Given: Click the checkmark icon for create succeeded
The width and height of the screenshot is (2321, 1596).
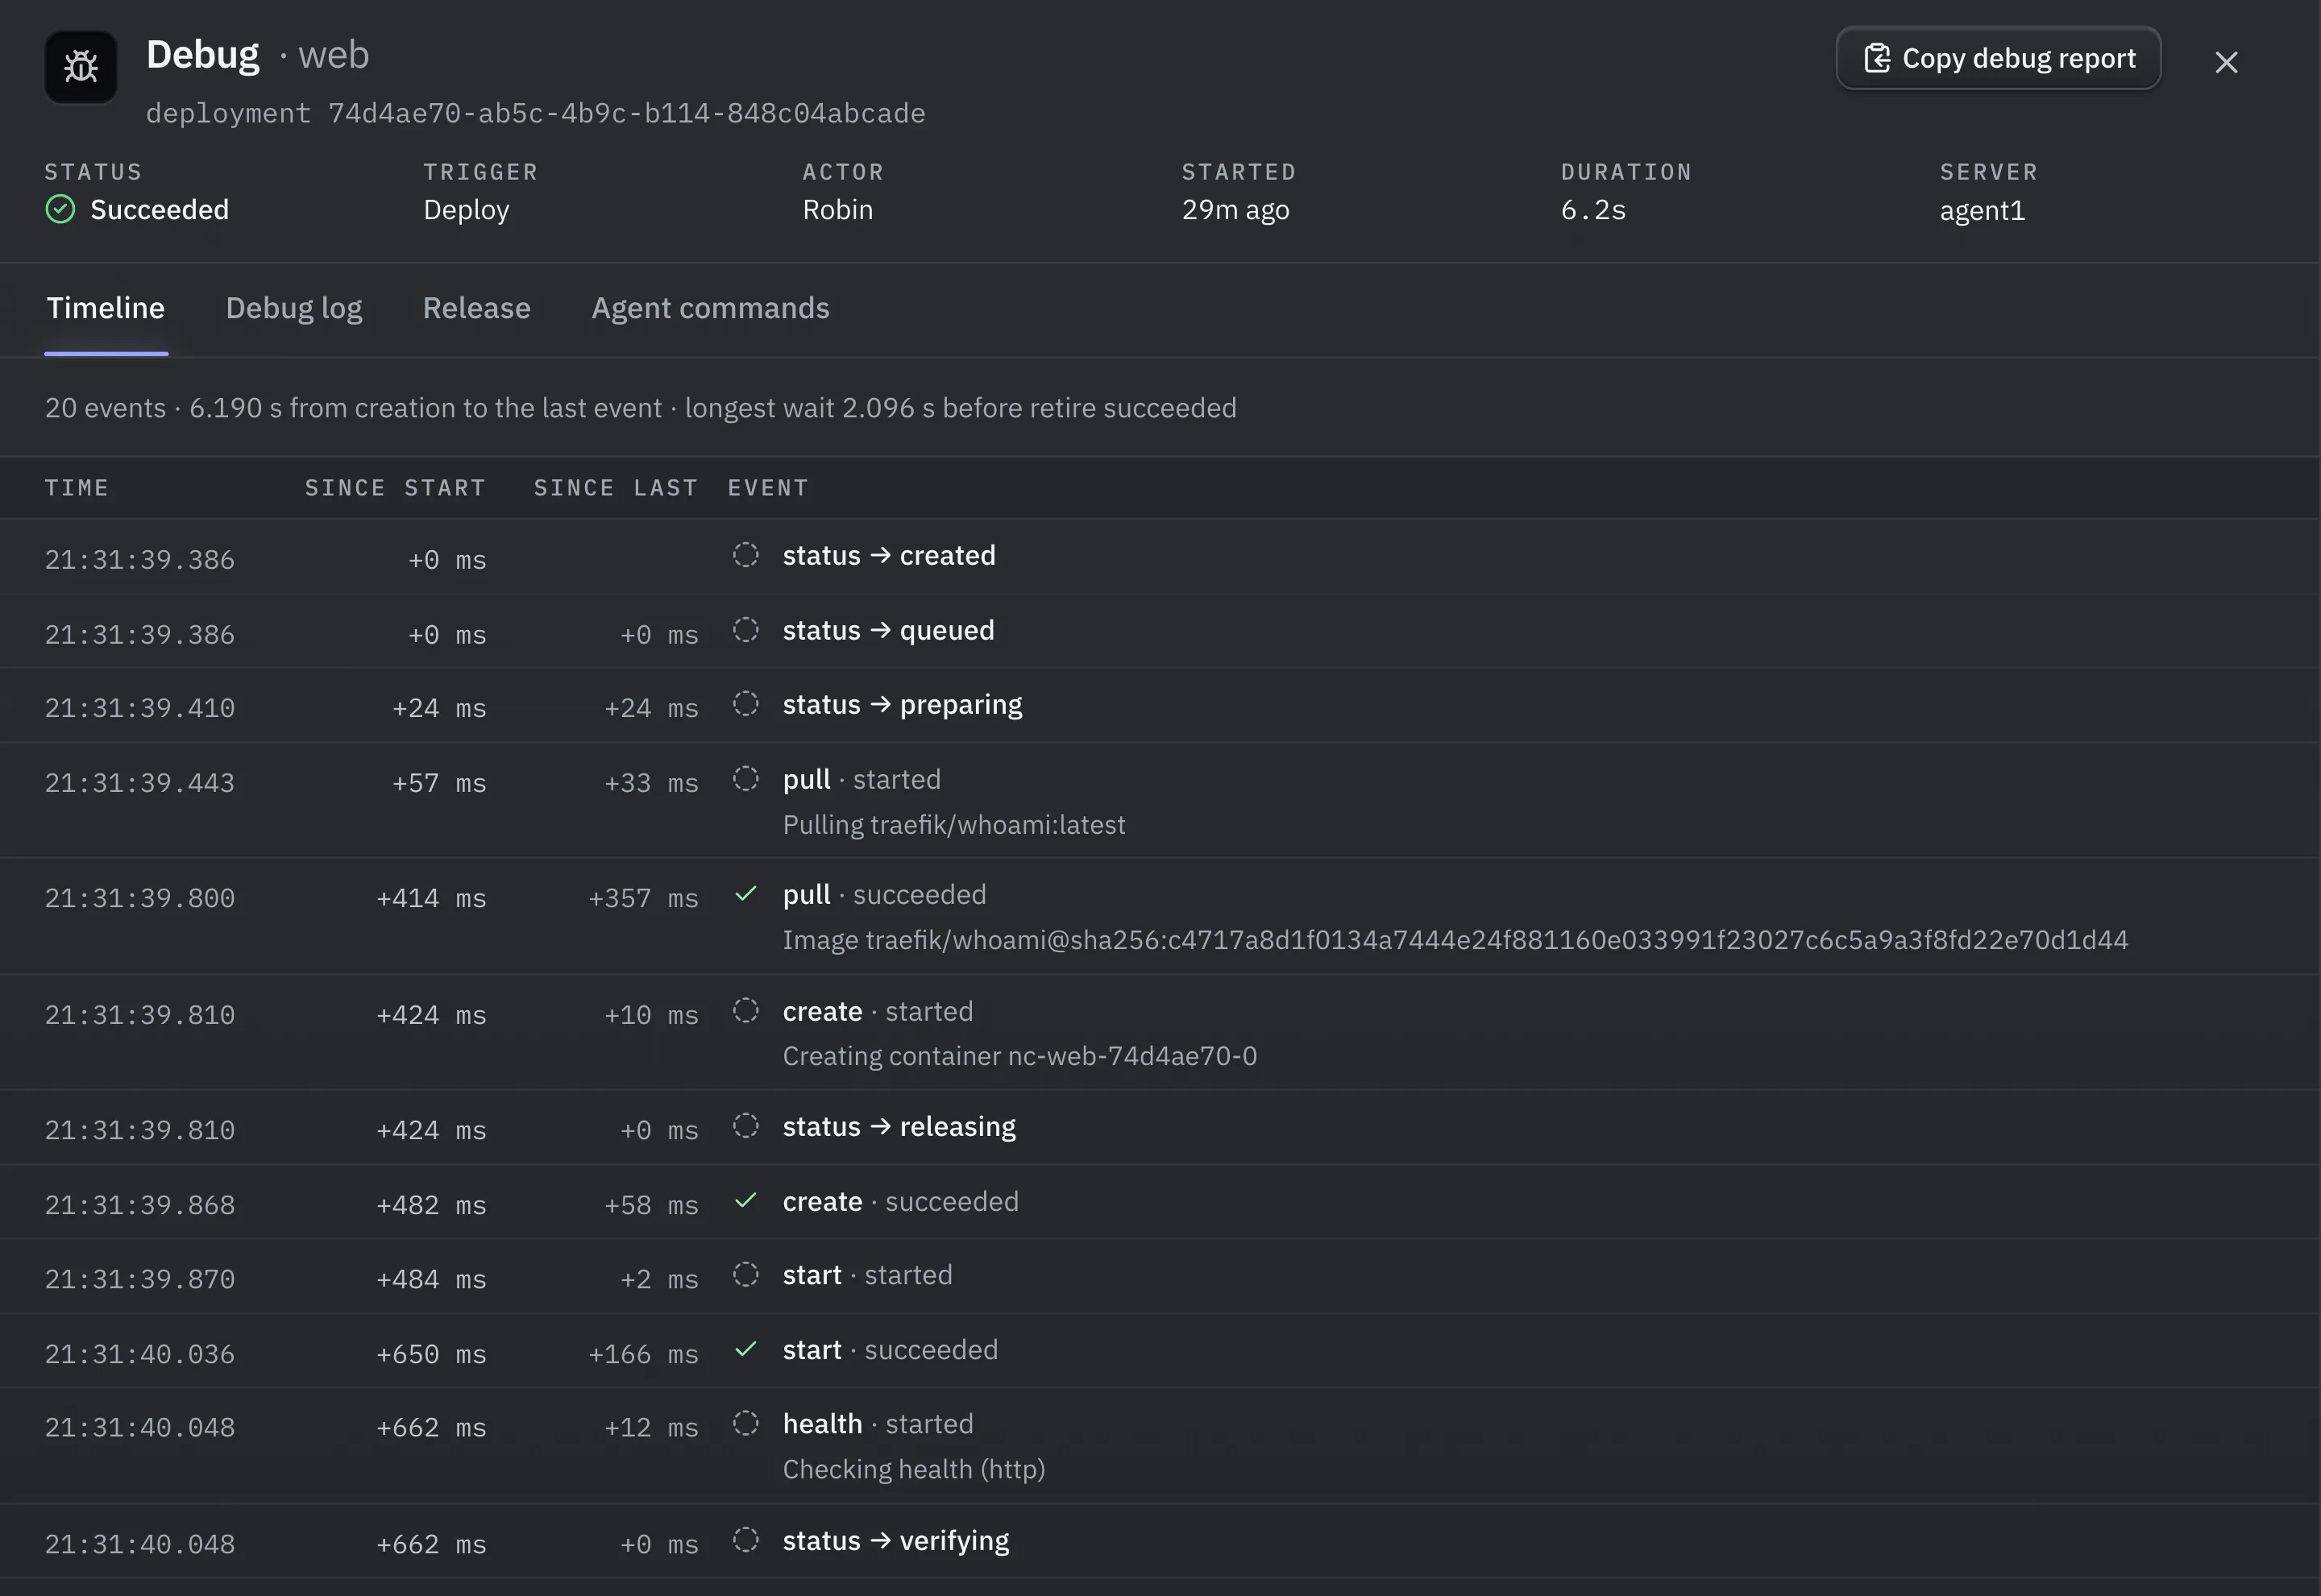Looking at the screenshot, I should (x=746, y=1201).
